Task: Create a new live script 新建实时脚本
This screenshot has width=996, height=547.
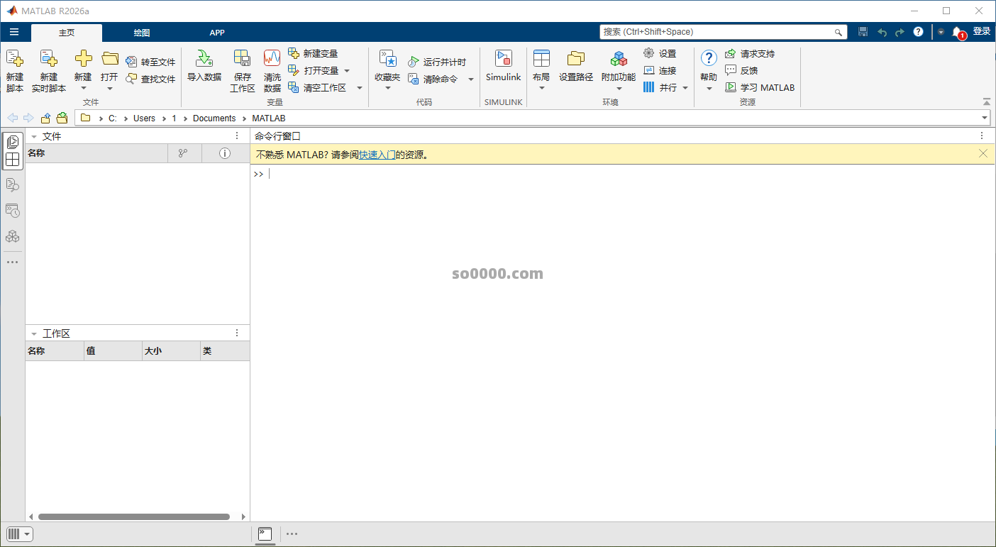Action: [49, 71]
